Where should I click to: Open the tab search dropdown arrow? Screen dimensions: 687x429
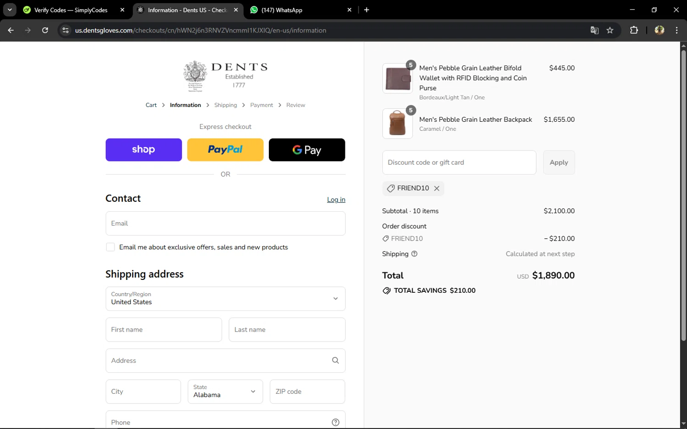[10, 10]
